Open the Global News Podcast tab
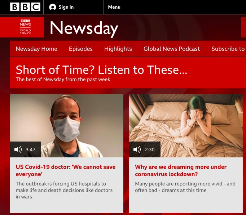 pyautogui.click(x=172, y=49)
